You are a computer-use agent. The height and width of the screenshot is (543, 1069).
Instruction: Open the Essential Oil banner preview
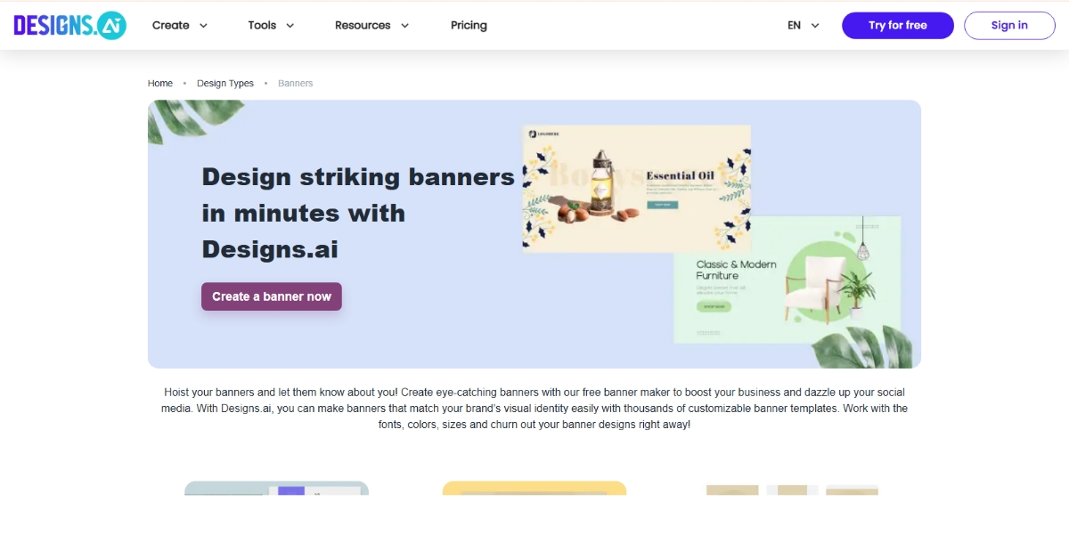[636, 188]
